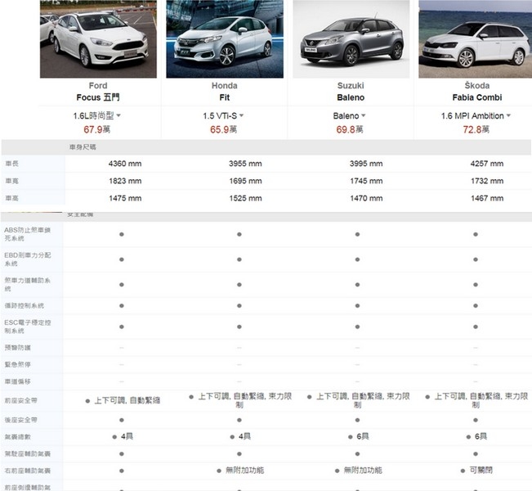This screenshot has height=491, width=532.
Task: Open the Ford Focus trim dropdown 1.6L時尚型
Action: click(x=97, y=116)
